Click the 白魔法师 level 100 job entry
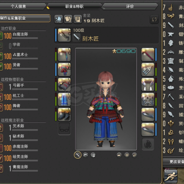The width and height of the screenshot is (184, 184). [x=19, y=35]
